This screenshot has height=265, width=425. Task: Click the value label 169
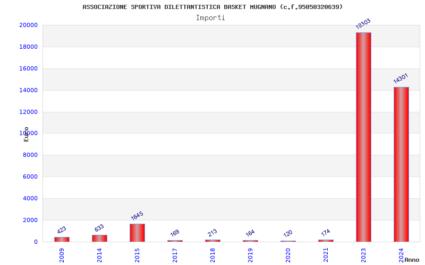pos(175,233)
